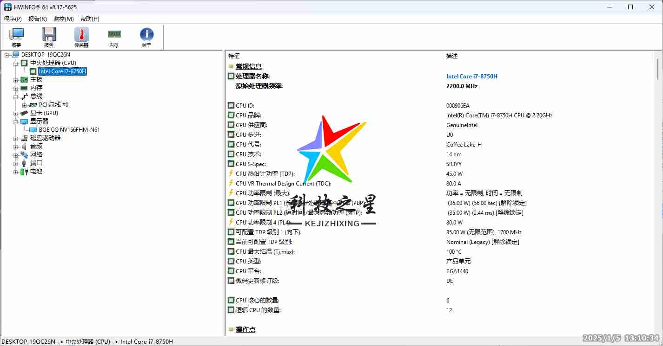
Task: Click the lightning icon beside CPU 功率限制 PL4
Action: click(231, 222)
